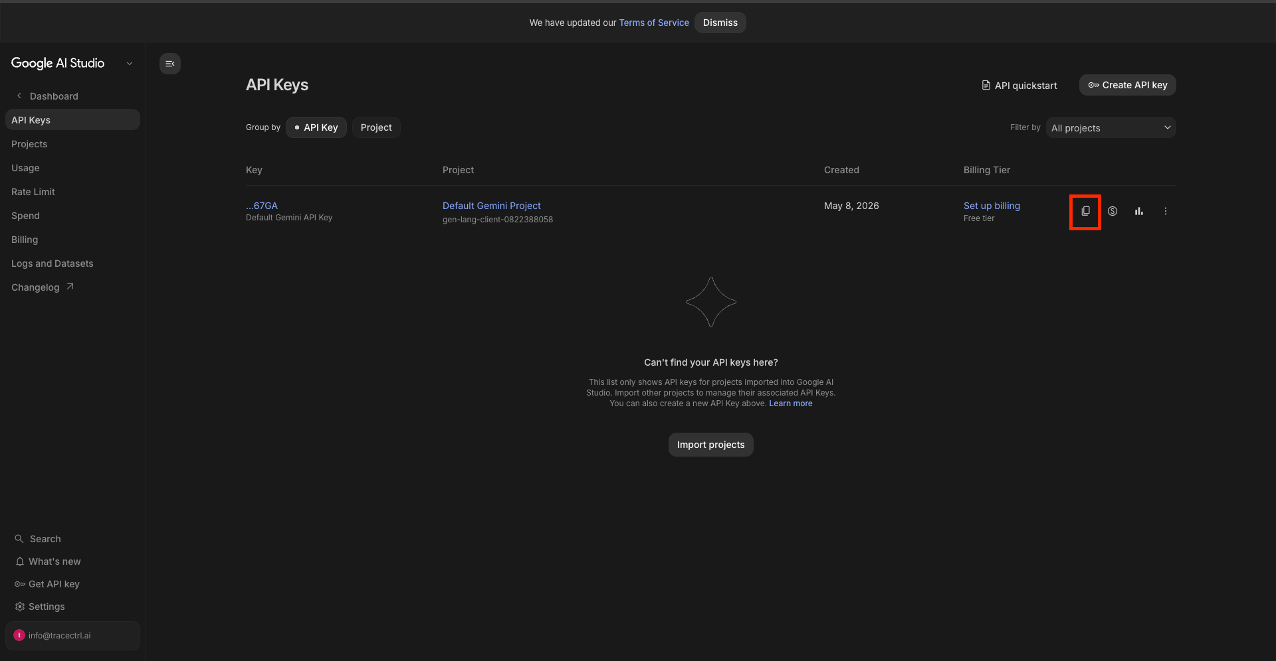Copy the ...67GA API key
Image resolution: width=1276 pixels, height=661 pixels.
1085,211
